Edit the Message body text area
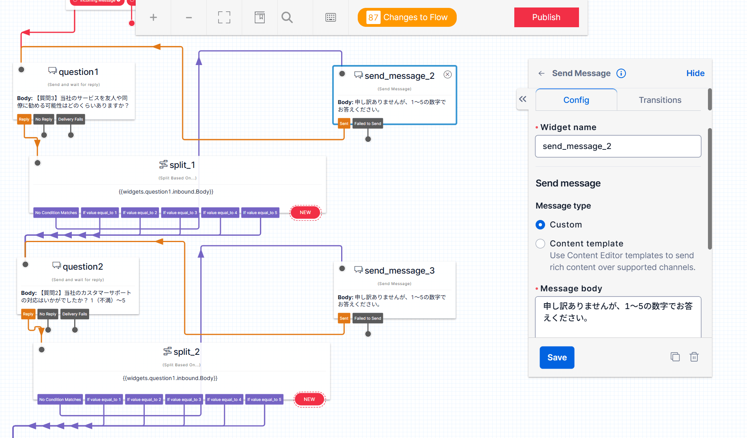 (x=618, y=317)
